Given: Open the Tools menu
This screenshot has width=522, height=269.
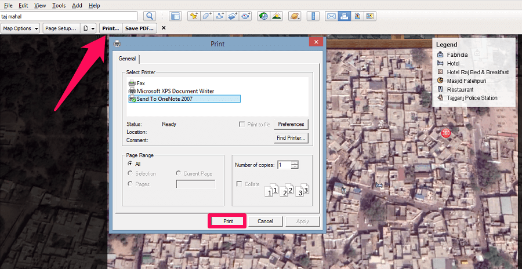Looking at the screenshot, I should click(x=59, y=5).
